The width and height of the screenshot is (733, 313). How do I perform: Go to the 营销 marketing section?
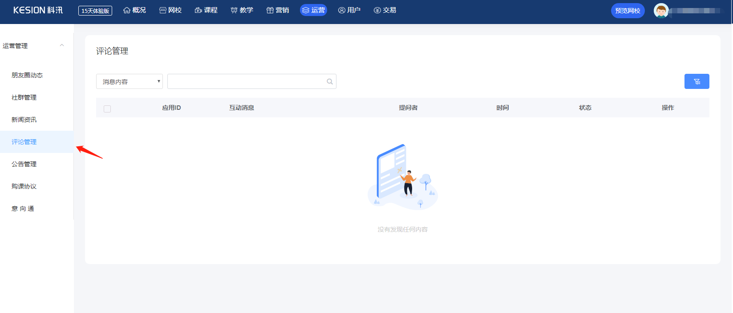coord(278,10)
